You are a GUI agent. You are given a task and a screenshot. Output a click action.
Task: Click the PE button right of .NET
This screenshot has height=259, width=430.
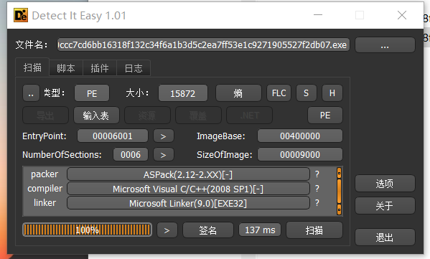[x=325, y=116]
